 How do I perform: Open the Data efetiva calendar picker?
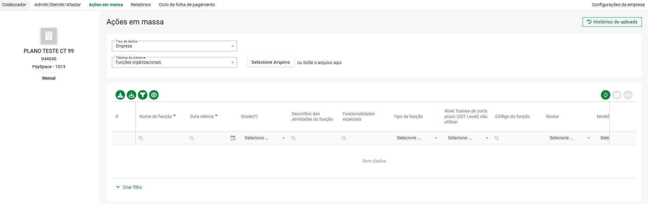point(233,138)
